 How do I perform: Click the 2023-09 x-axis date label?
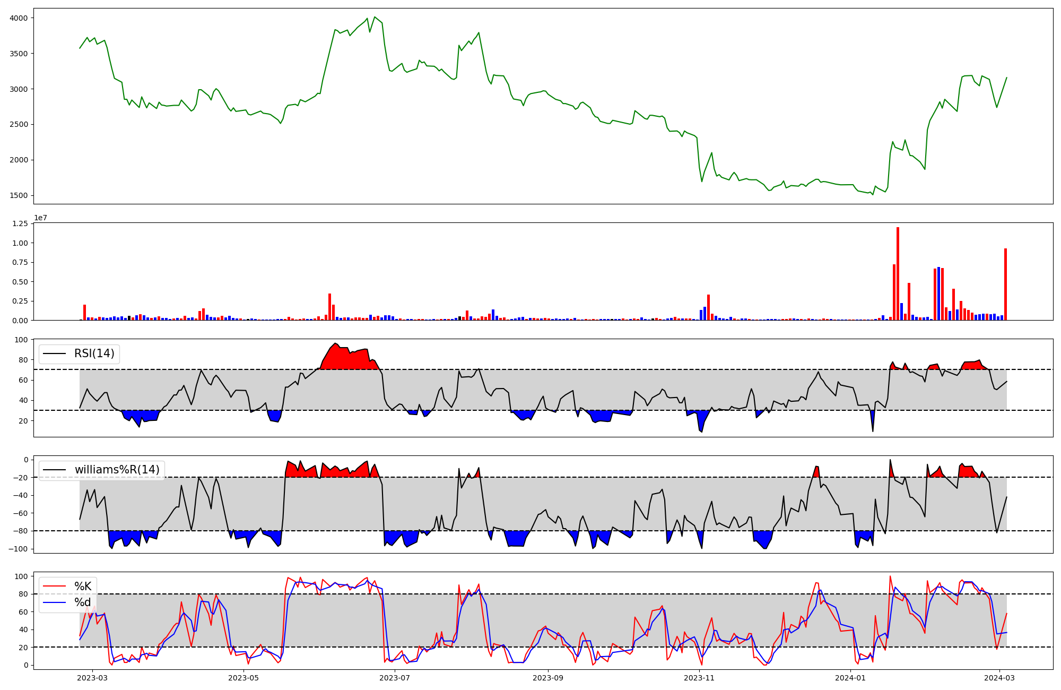click(549, 678)
